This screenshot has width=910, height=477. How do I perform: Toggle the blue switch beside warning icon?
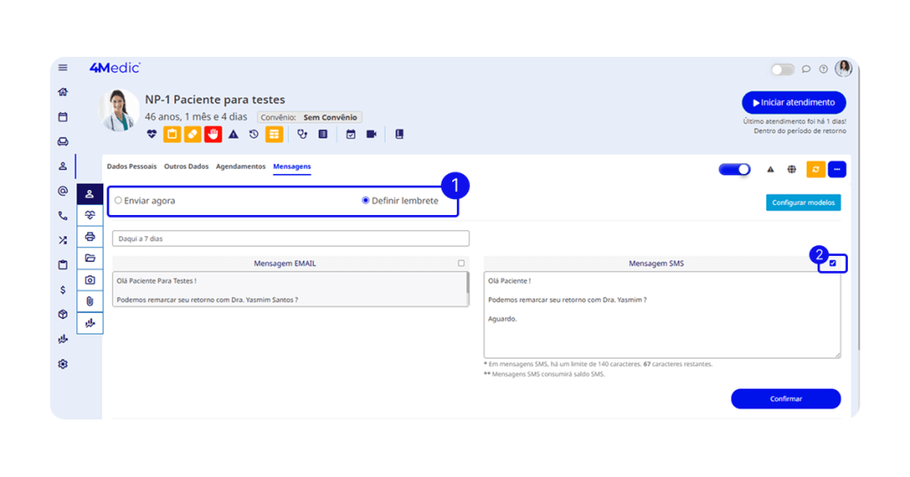(x=734, y=169)
